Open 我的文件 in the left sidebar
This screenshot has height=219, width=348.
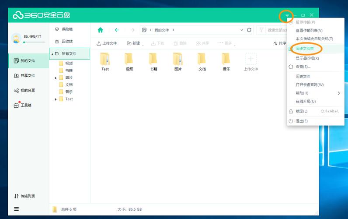point(28,61)
